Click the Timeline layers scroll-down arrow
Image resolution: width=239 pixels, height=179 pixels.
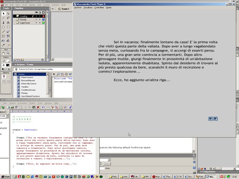pyautogui.click(x=47, y=56)
